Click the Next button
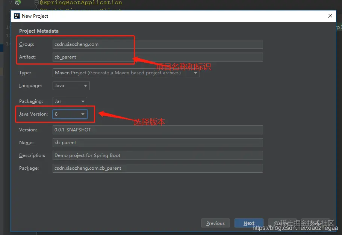This screenshot has height=235, width=342. (249, 223)
